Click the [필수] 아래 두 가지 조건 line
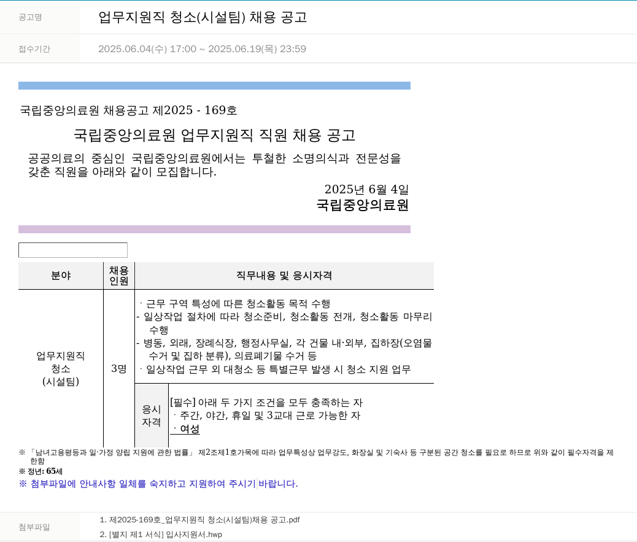This screenshot has height=542, width=637. [x=266, y=403]
